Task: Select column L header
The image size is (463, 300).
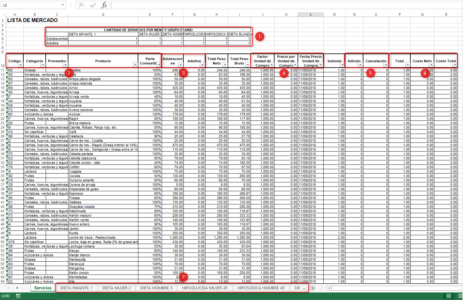Action: (x=311, y=14)
